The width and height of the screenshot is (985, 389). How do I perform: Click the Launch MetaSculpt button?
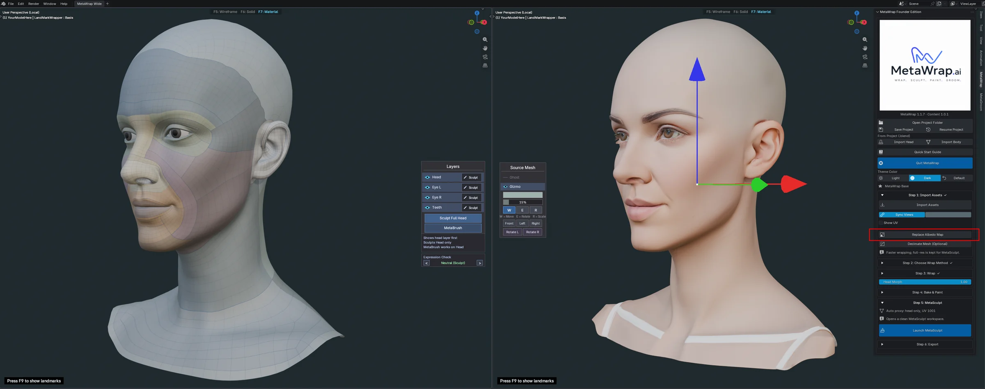click(925, 330)
